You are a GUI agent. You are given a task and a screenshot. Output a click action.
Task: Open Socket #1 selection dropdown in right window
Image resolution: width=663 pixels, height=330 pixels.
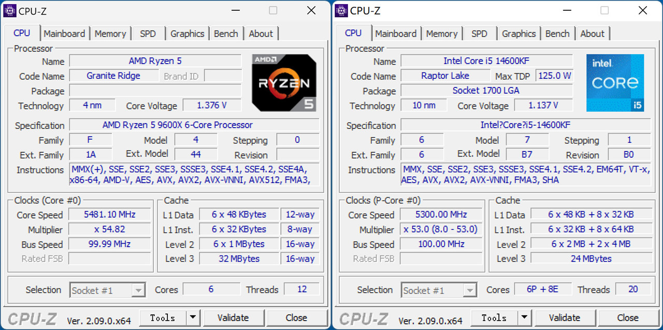439,290
